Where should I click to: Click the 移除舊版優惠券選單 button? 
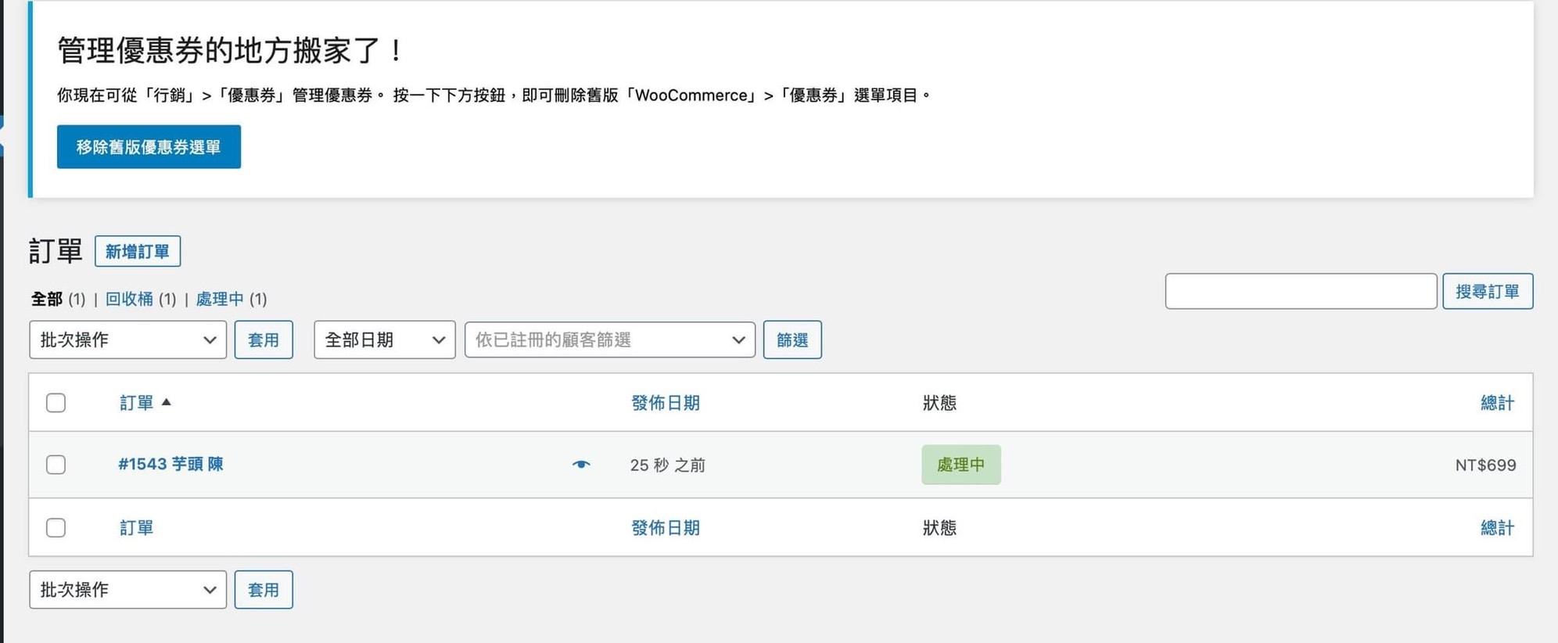pyautogui.click(x=149, y=147)
